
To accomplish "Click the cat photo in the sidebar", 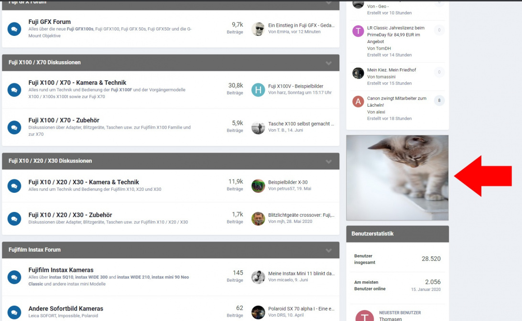I will [397, 177].
